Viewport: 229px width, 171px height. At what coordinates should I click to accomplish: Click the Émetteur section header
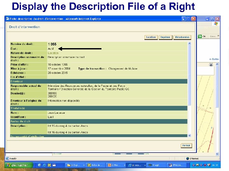[x=99, y=81]
